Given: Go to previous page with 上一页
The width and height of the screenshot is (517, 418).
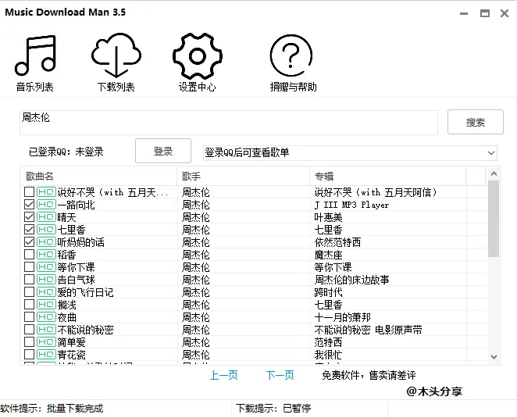Looking at the screenshot, I should (x=223, y=375).
